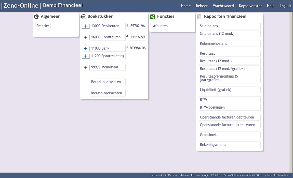Select Wachtwoord in the top navigation
The image size is (293, 178).
[x=223, y=6]
